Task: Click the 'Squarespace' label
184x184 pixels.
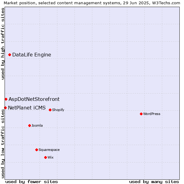Action: [49, 150]
